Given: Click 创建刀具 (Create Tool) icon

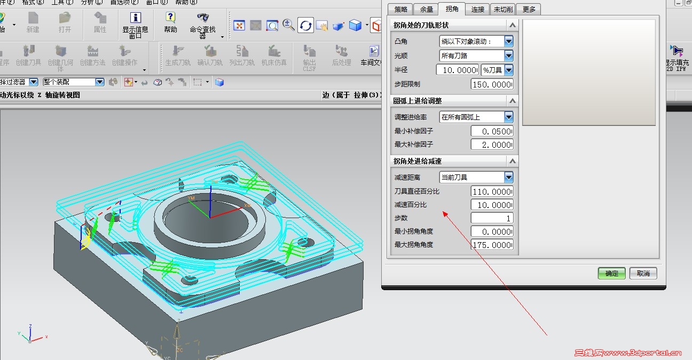Looking at the screenshot, I should pyautogui.click(x=28, y=55).
